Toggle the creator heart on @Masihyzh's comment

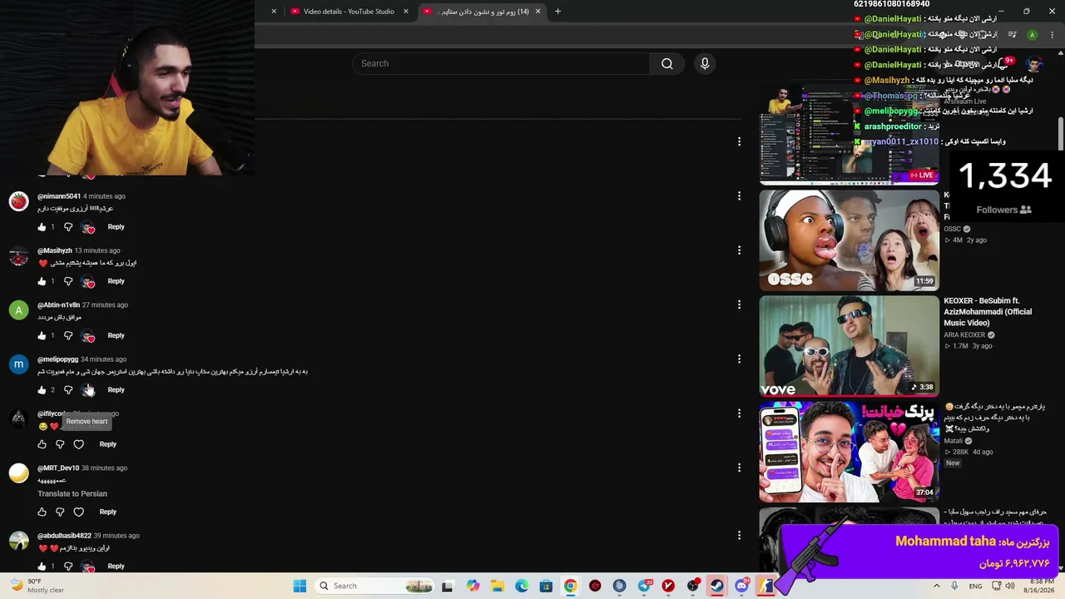(88, 281)
